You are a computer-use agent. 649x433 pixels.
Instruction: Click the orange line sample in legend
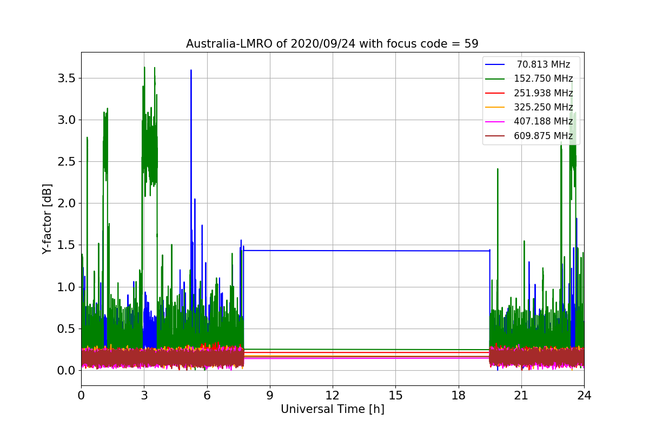pos(495,107)
